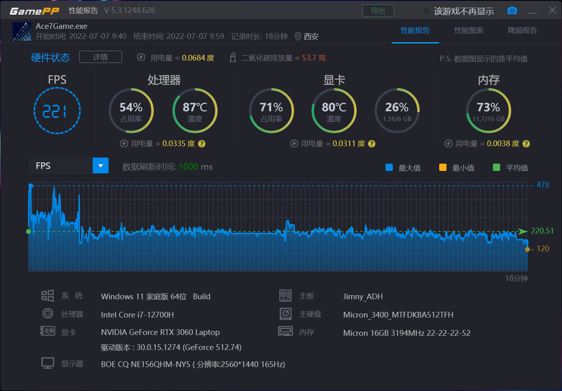Switch to the 性能报告 tab

click(x=415, y=30)
